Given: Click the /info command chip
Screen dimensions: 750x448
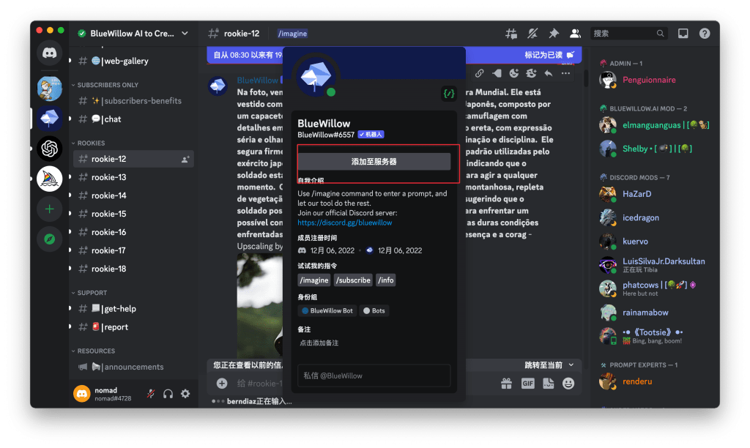Looking at the screenshot, I should tap(385, 280).
